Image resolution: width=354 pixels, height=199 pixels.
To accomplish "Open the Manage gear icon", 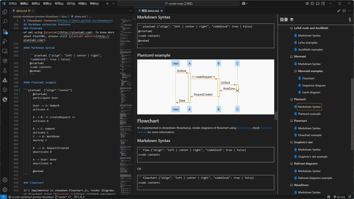I will click(x=5, y=190).
